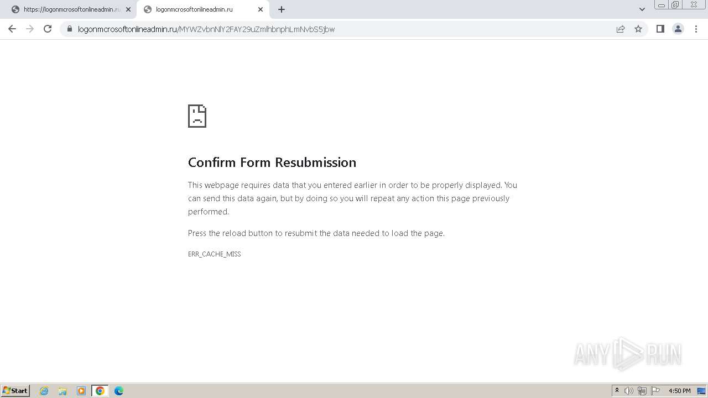This screenshot has width=708, height=398.
Task: Launch Internet Explorer from taskbar
Action: pyautogui.click(x=44, y=391)
